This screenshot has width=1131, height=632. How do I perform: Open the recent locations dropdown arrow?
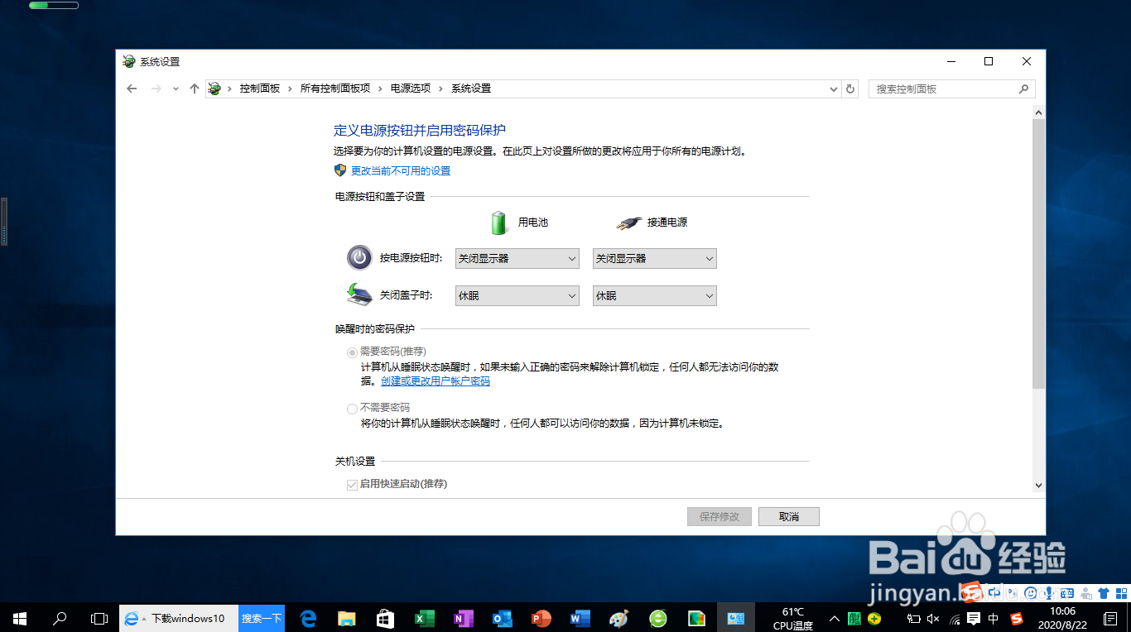(x=176, y=89)
